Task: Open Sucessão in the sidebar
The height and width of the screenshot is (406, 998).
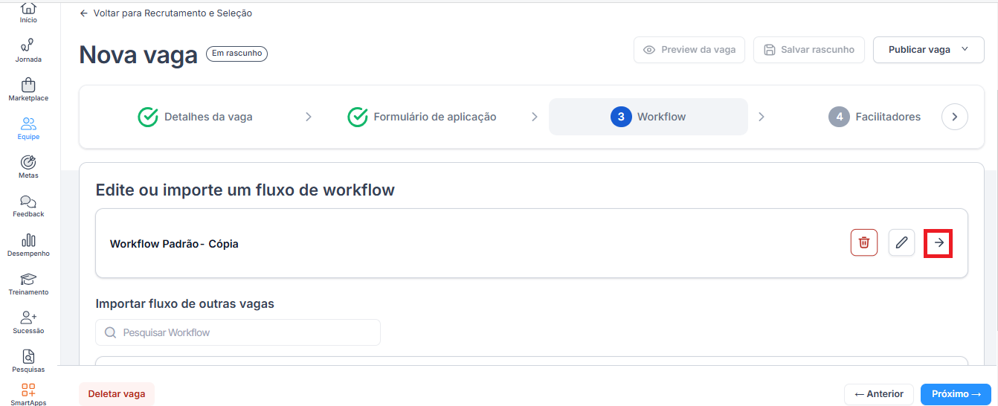Action: [28, 322]
